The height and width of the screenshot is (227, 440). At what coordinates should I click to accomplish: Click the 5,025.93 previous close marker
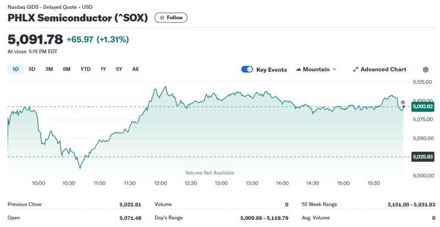point(422,157)
